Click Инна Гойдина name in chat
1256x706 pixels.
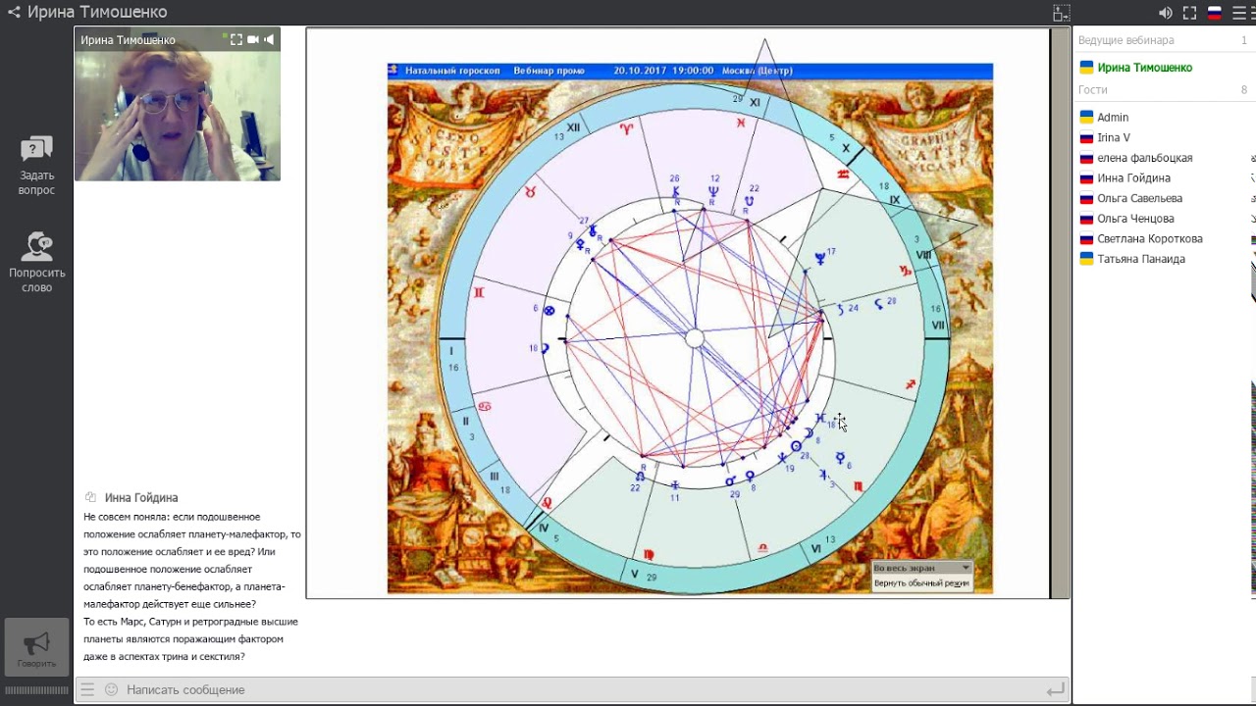tap(141, 497)
